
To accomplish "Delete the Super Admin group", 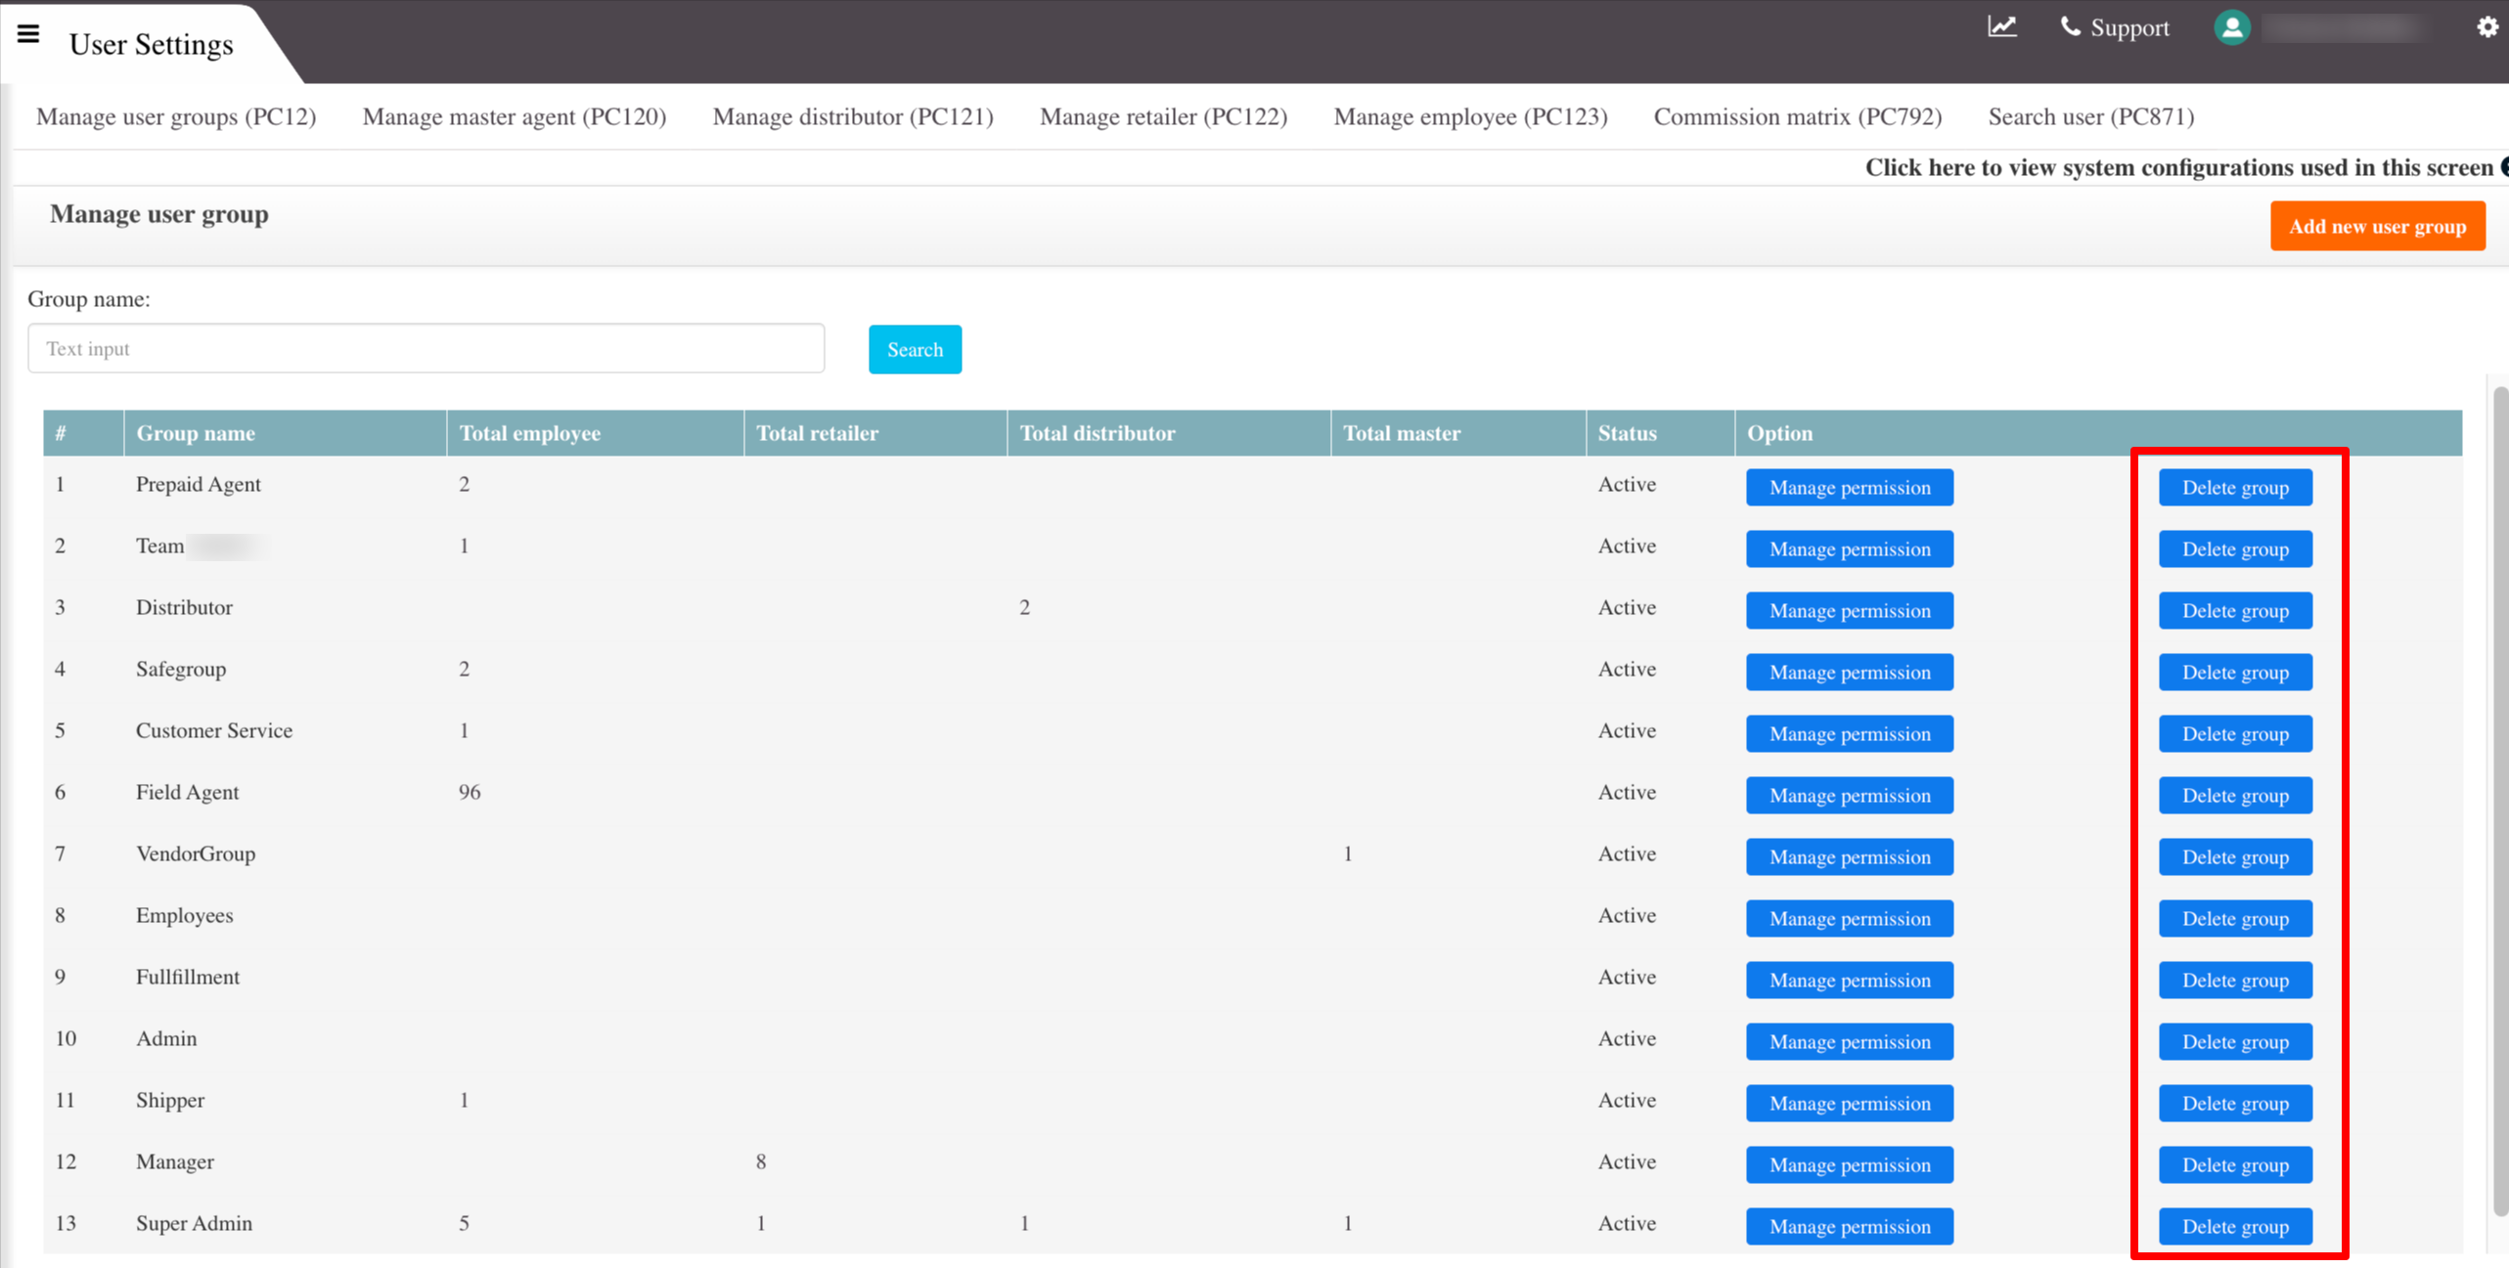I will tap(2235, 1226).
